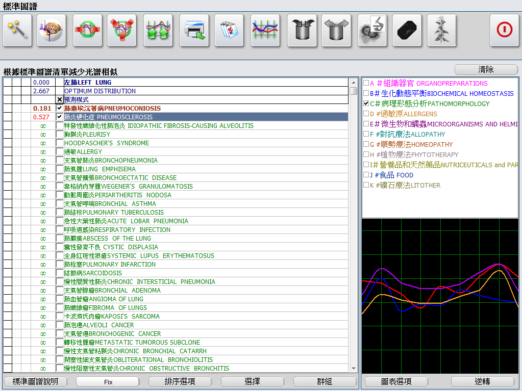The width and height of the screenshot is (522, 391).
Task: Click the brain graph toolbar icon
Action: (x=52, y=30)
